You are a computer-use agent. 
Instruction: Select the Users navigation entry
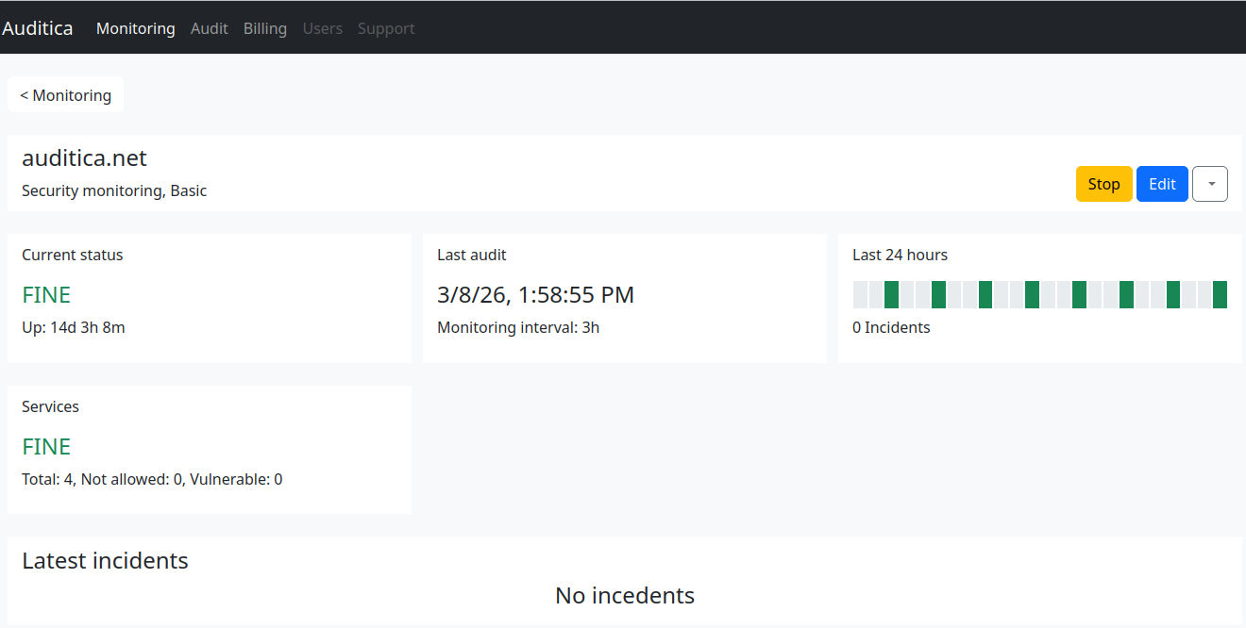[x=322, y=28]
